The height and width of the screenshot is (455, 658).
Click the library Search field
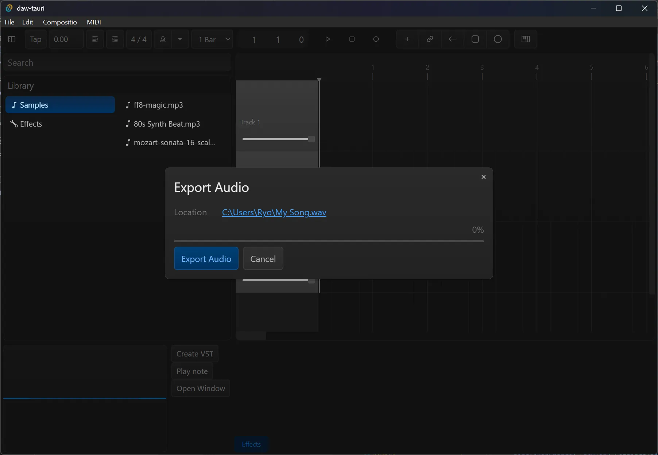(117, 63)
